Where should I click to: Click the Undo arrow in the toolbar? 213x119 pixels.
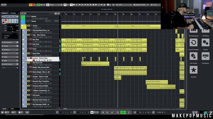click(x=2, y=5)
